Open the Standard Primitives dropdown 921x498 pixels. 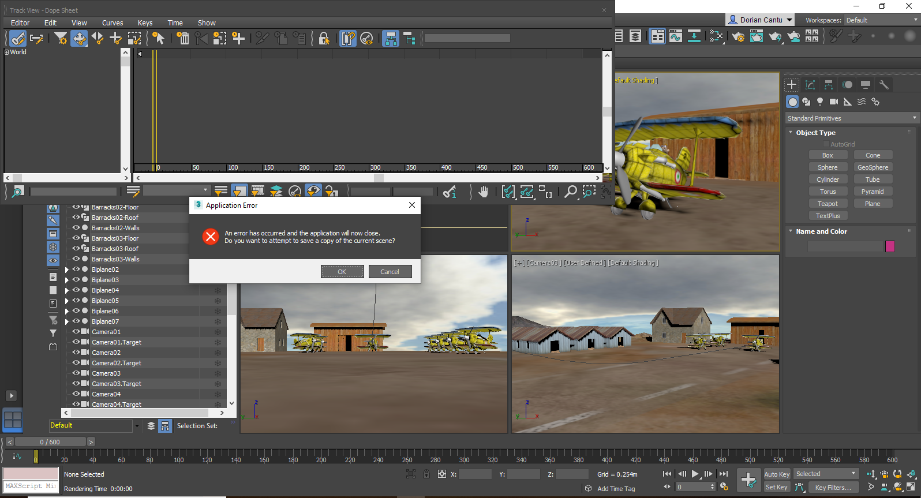(851, 118)
